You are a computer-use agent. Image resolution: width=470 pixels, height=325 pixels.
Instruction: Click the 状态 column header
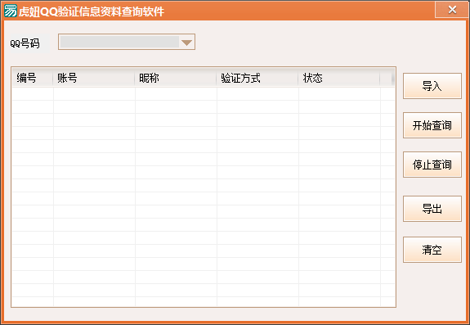339,78
